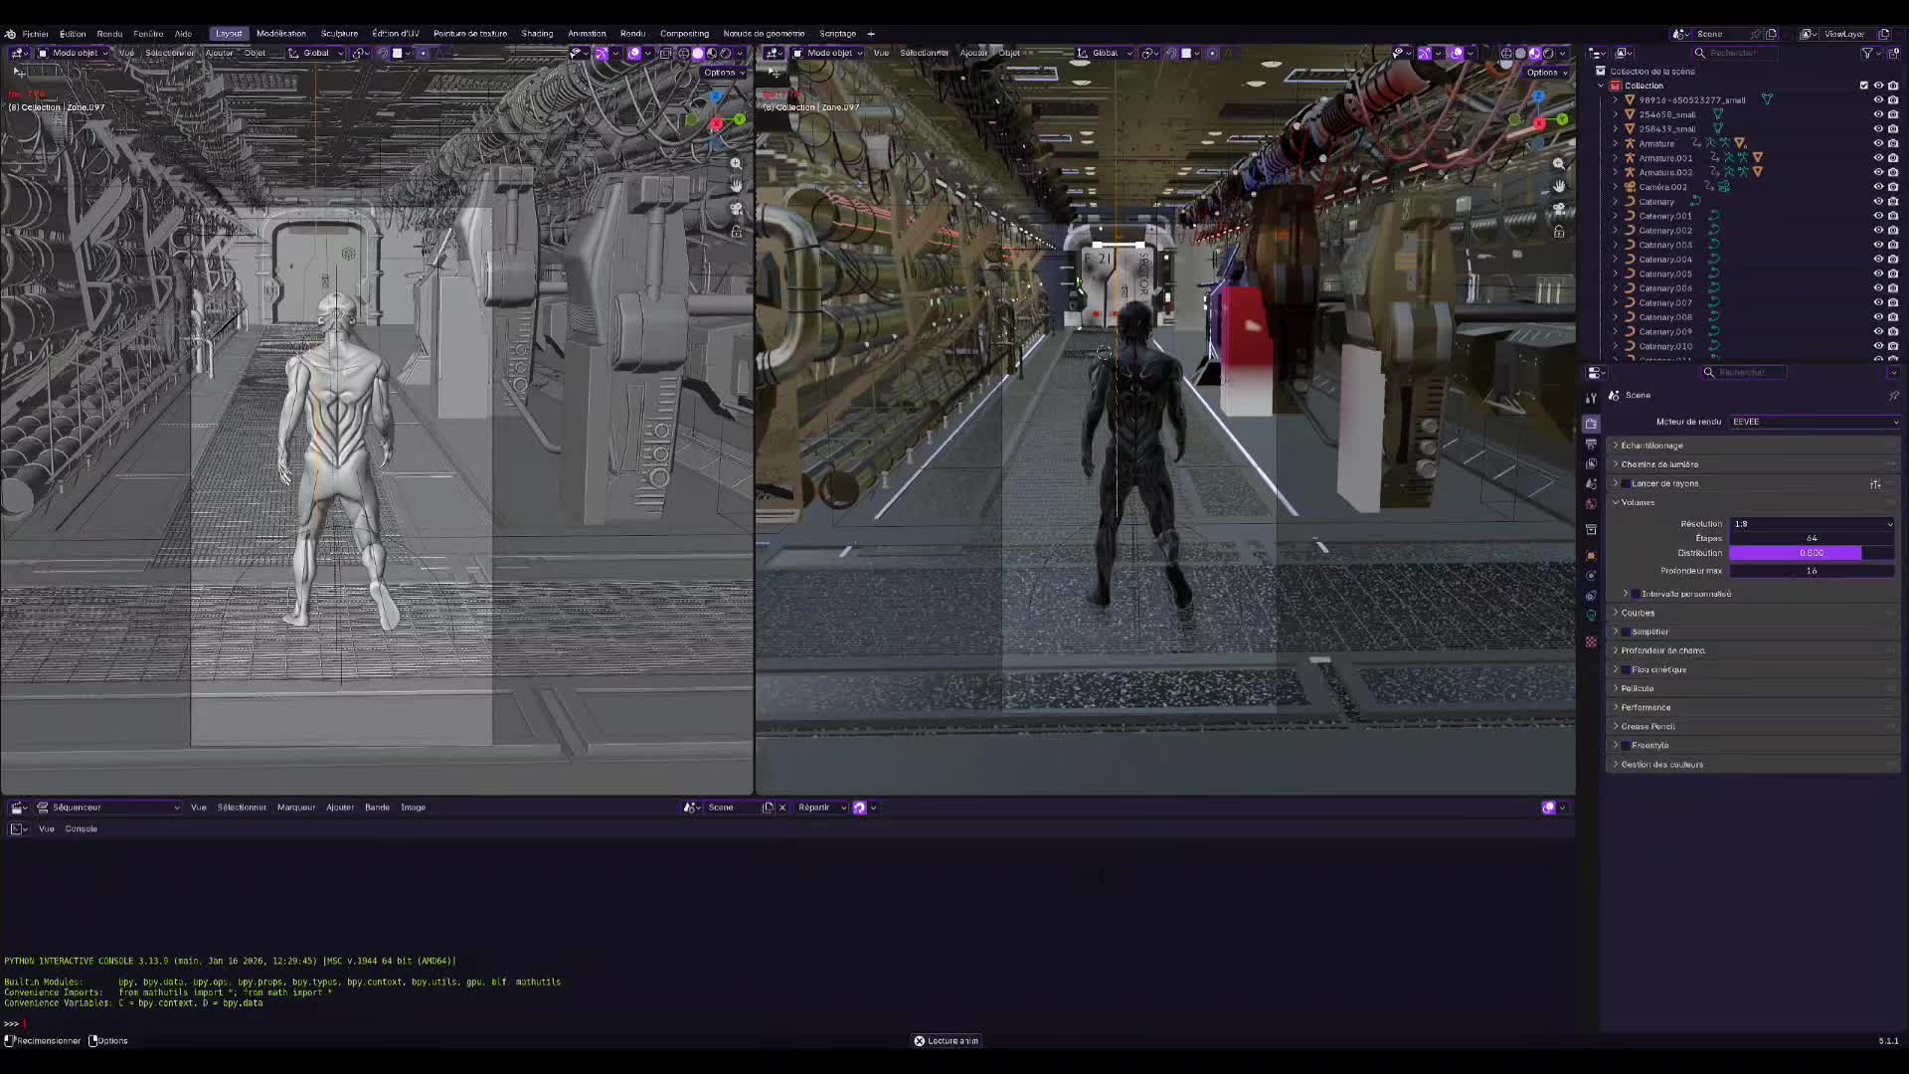Open the Tool properties tab icon
The width and height of the screenshot is (1909, 1074).
tap(1591, 398)
